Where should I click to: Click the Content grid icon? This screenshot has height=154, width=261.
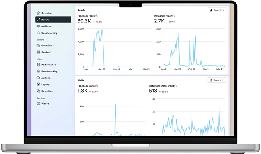click(x=38, y=52)
